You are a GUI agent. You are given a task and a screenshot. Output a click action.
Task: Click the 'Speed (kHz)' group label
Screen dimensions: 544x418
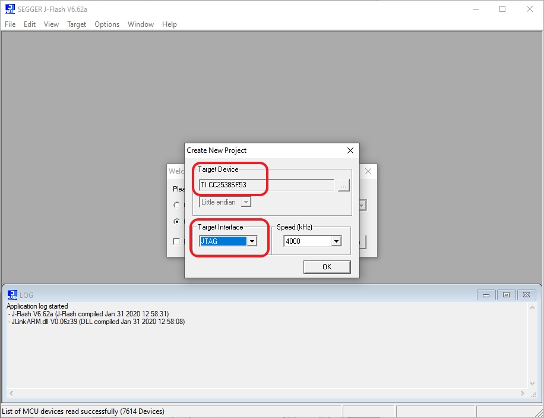coord(295,227)
